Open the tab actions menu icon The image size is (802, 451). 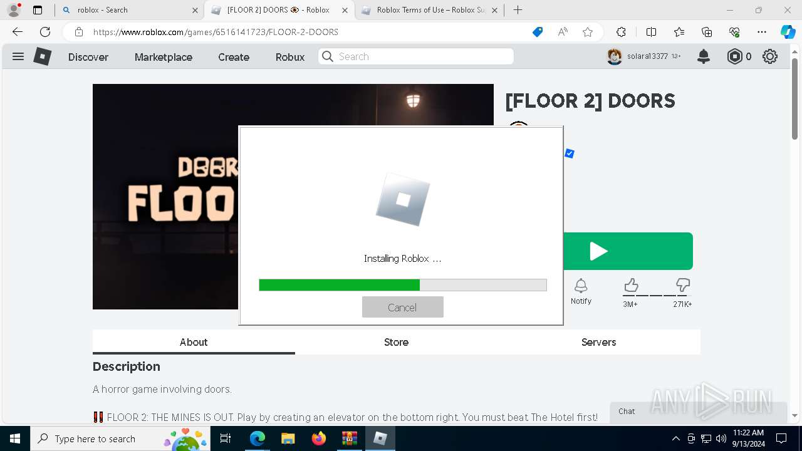38,10
